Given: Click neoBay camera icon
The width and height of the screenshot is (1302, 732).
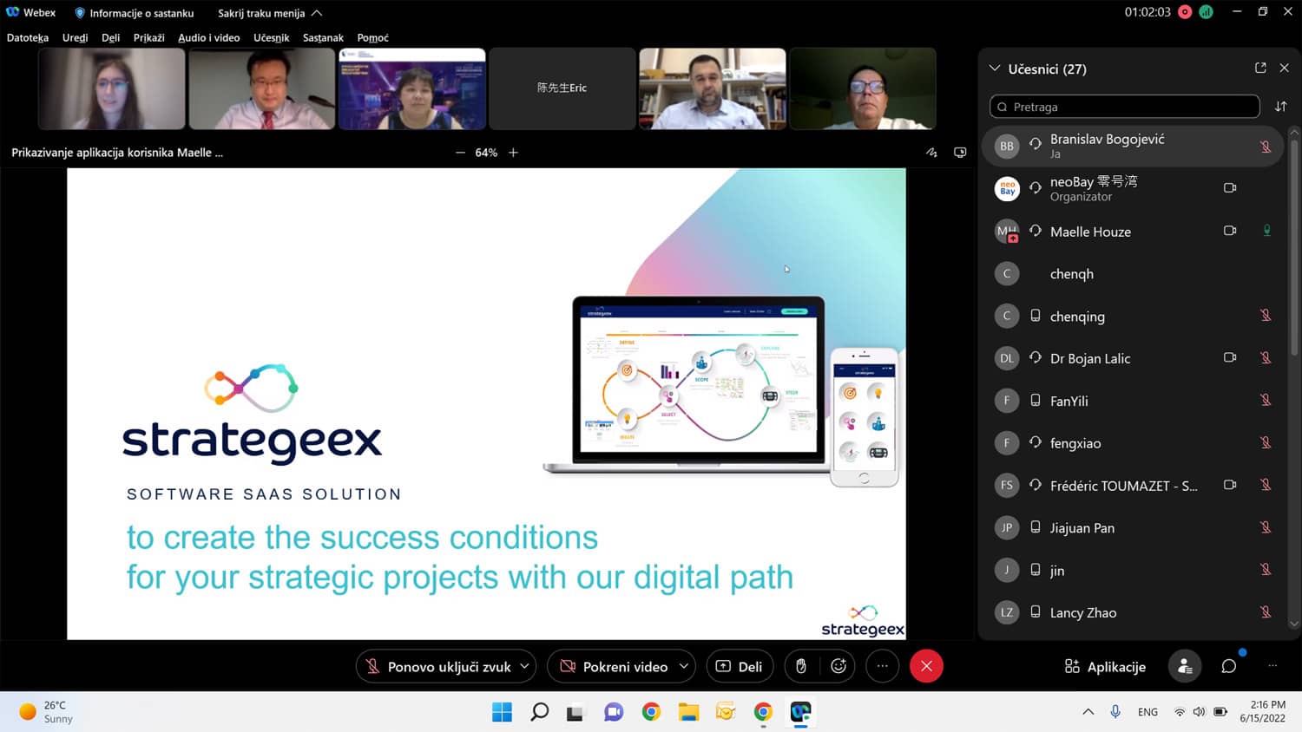Looking at the screenshot, I should pyautogui.click(x=1230, y=188).
